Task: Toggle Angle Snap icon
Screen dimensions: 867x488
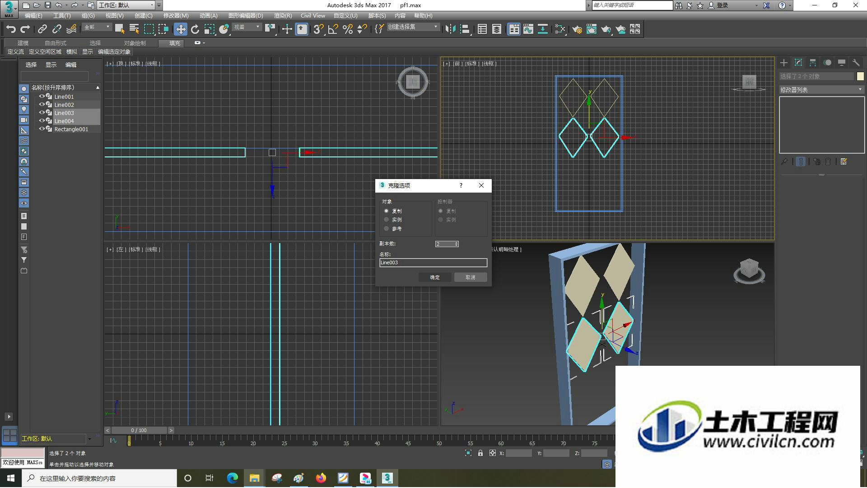Action: click(333, 29)
